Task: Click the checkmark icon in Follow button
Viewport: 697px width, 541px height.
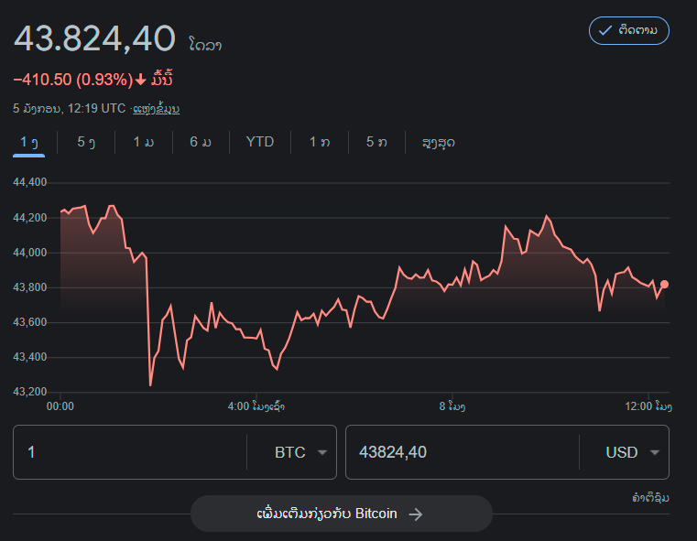Action: click(604, 30)
